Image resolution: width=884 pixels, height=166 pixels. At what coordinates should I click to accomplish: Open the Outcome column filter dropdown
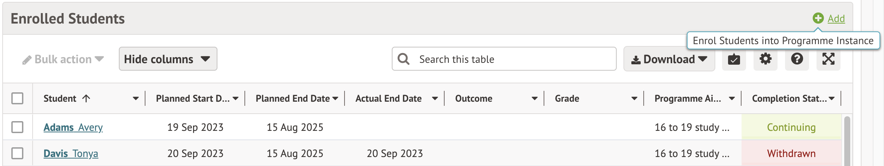[x=535, y=98]
